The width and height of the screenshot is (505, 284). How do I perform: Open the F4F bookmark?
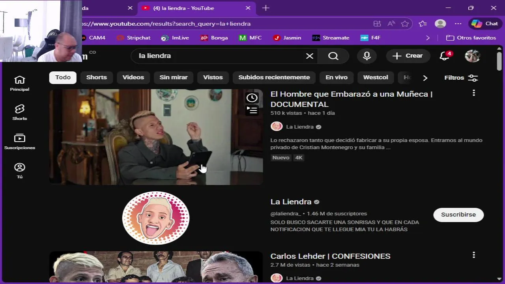click(370, 38)
